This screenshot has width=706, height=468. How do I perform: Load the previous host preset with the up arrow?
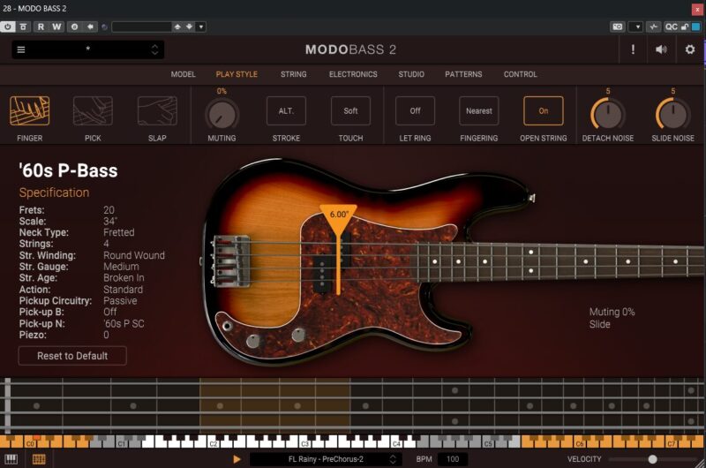(x=177, y=27)
